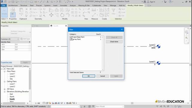This screenshot has width=192, height=108.
Task: Open the Annotate ribbon tab
Action: 64,5
